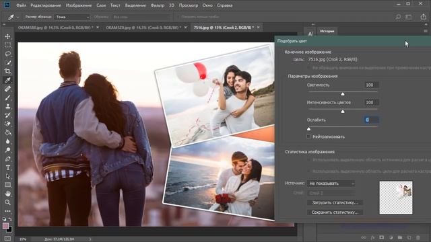Enable the Нейтрализовать checkbox
Image resolution: width=431 pixels, height=242 pixels.
click(308, 136)
